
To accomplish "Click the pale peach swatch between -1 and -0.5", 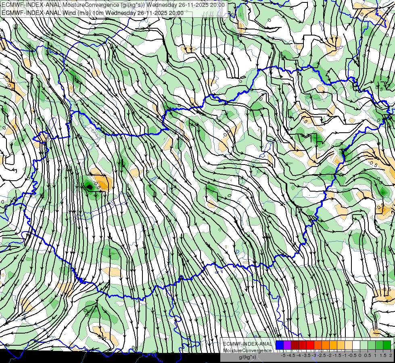I will tap(349, 345).
